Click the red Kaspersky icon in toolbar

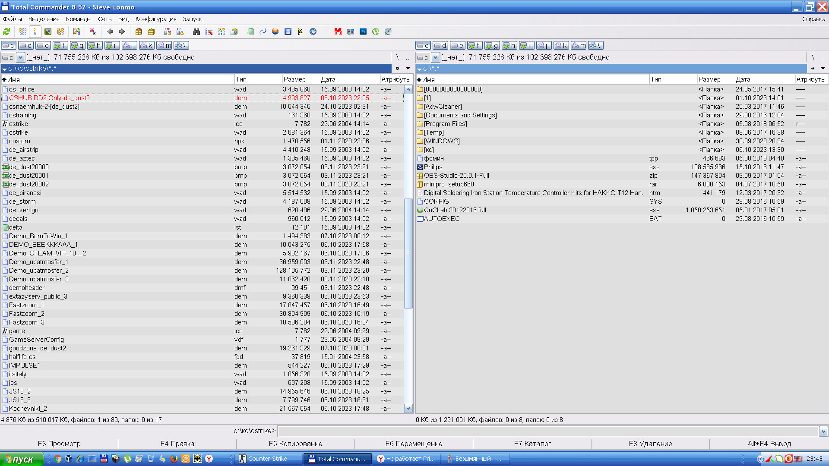point(338,31)
